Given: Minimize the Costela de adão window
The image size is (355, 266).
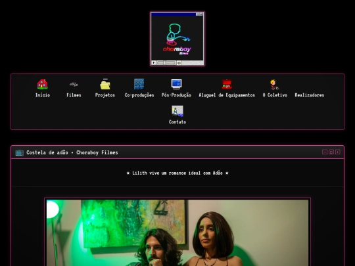Looking at the screenshot, I should 325,152.
